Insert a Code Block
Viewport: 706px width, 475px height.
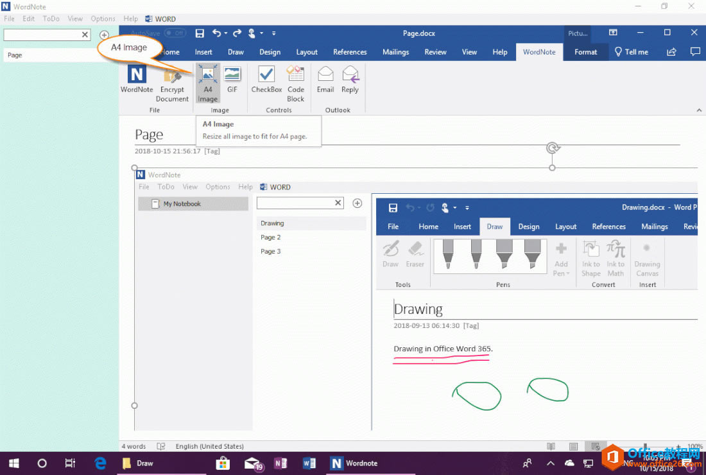pyautogui.click(x=295, y=83)
